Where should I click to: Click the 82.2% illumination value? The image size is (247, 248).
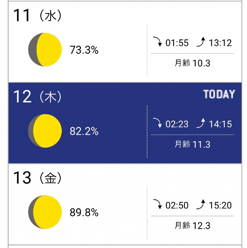pyautogui.click(x=84, y=131)
